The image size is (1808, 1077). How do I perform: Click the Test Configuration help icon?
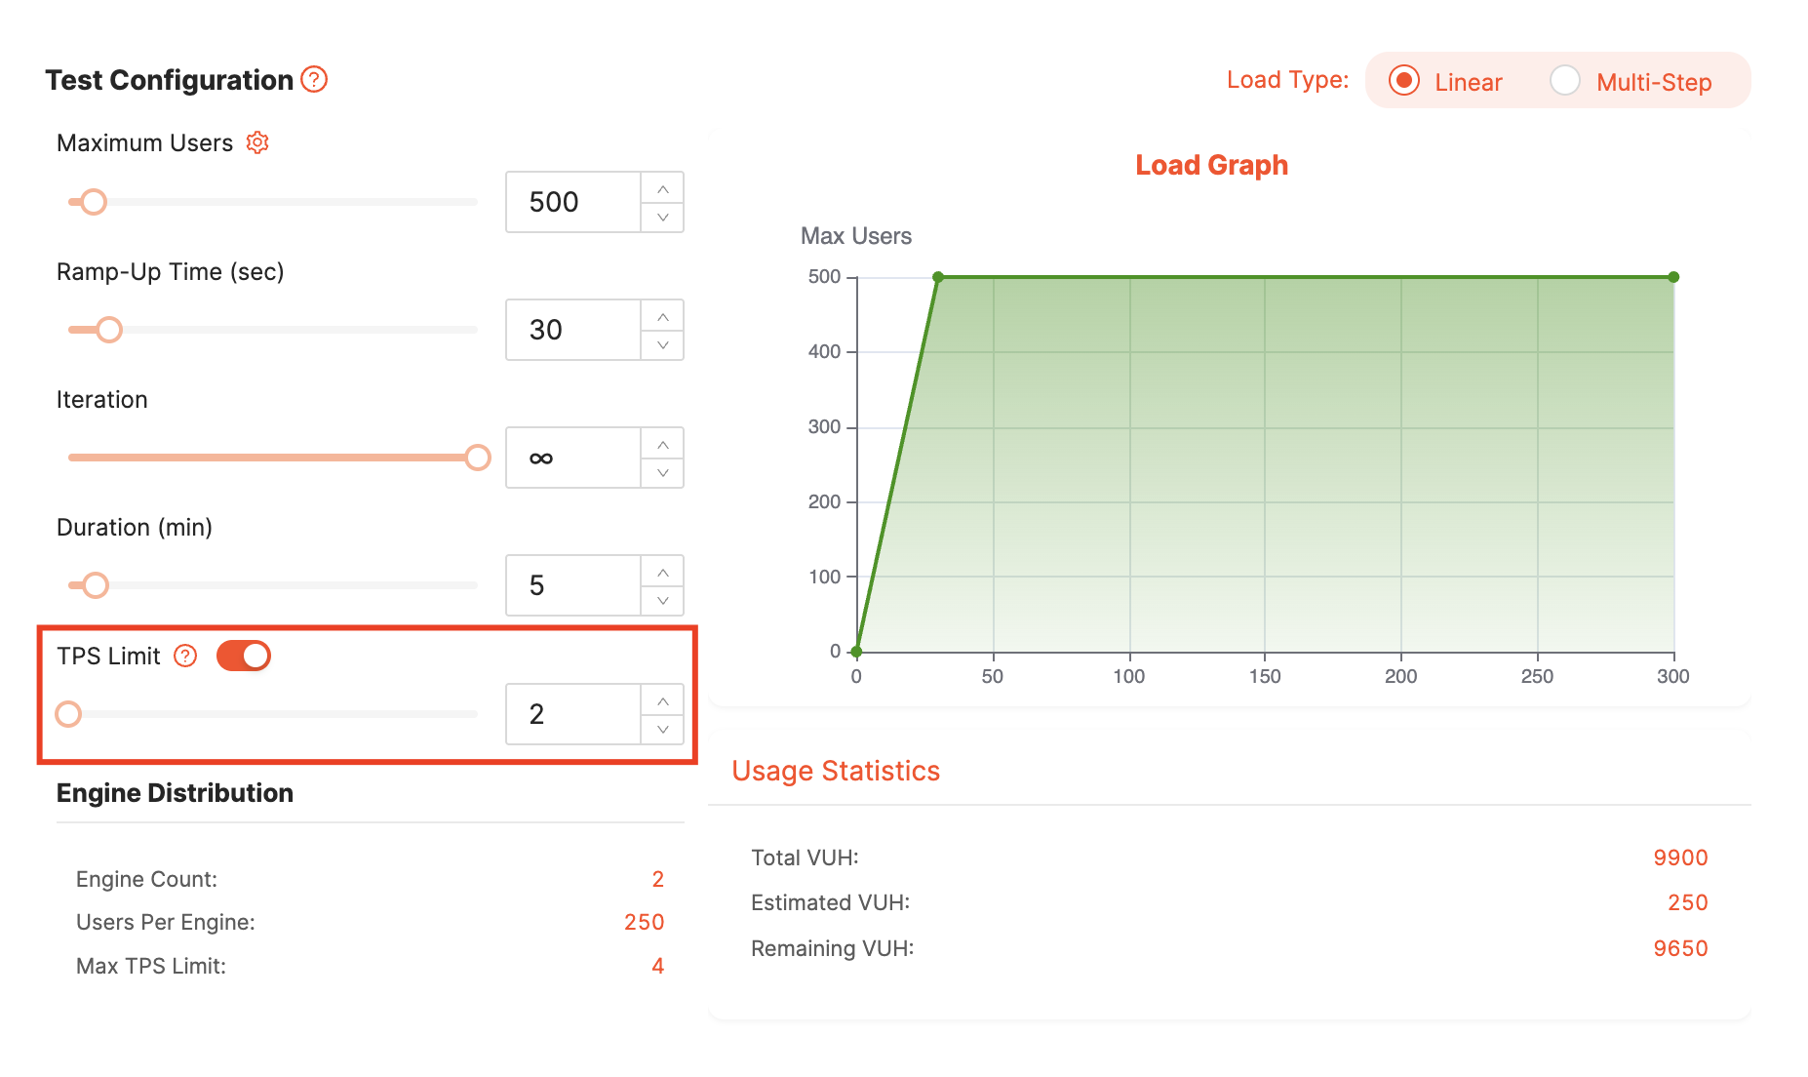(314, 79)
